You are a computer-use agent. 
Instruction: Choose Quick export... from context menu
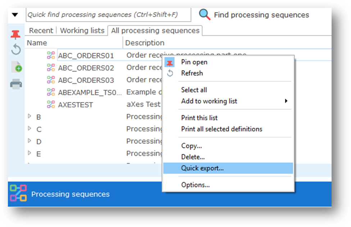click(202, 168)
